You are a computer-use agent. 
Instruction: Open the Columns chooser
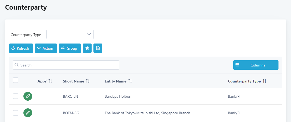(256, 65)
